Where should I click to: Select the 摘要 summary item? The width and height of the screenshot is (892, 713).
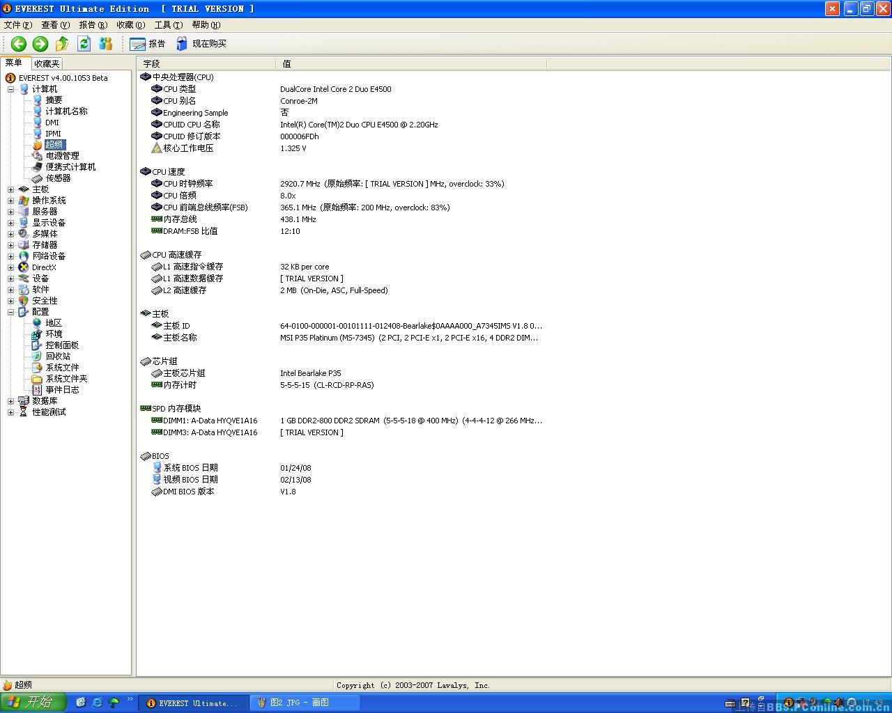click(x=54, y=100)
